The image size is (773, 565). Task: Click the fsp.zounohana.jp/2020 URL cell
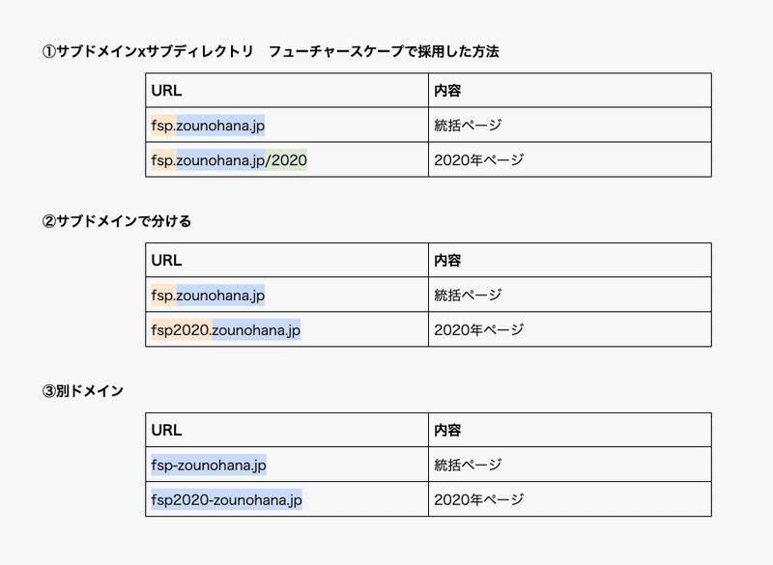pos(229,160)
